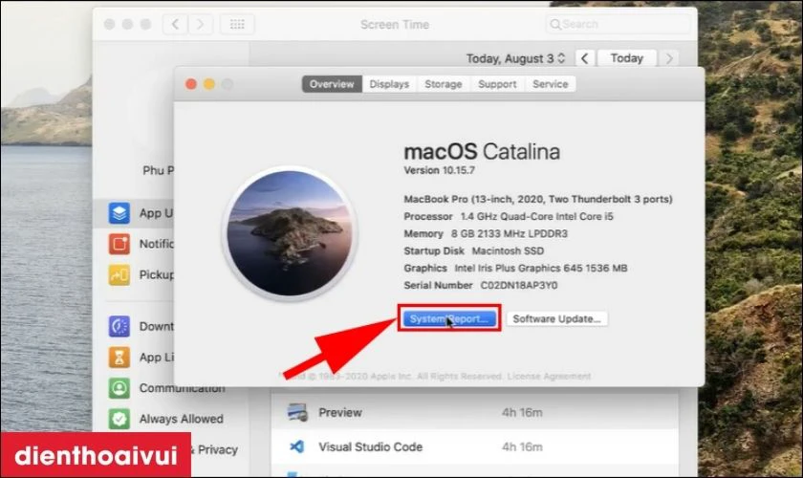Click Visual Studio Code 4h 16m usage time

(x=522, y=446)
